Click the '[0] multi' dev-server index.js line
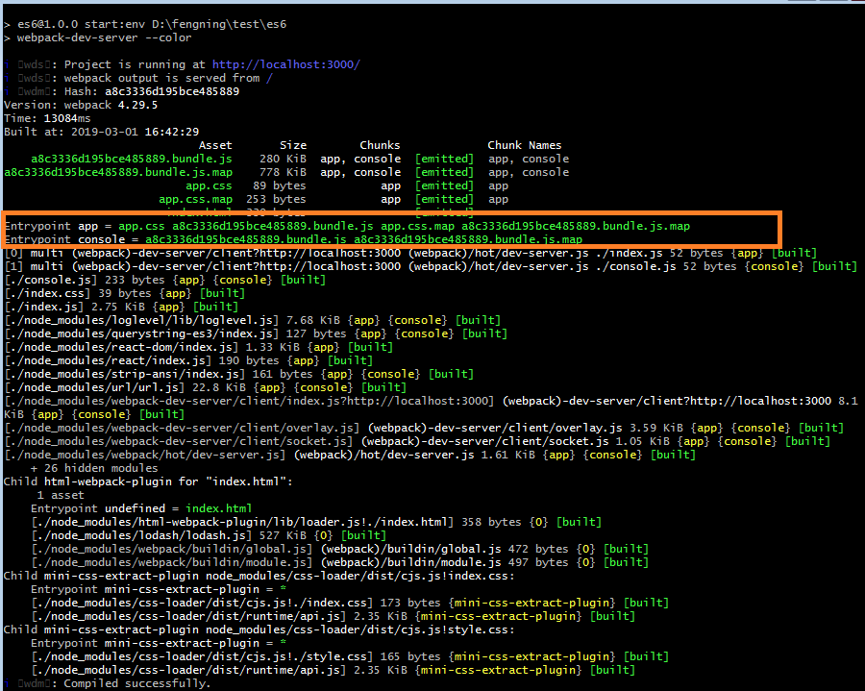Viewport: 865px width, 691px height. [410, 253]
